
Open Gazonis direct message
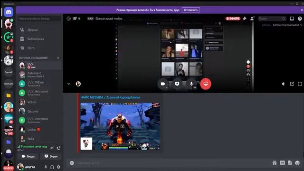pos(39,111)
